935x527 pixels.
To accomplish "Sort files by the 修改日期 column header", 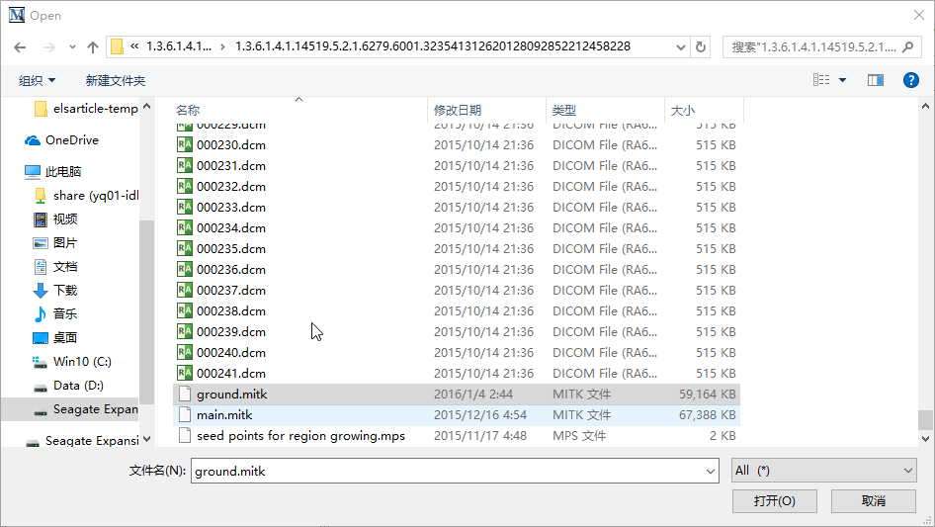I will pos(458,111).
